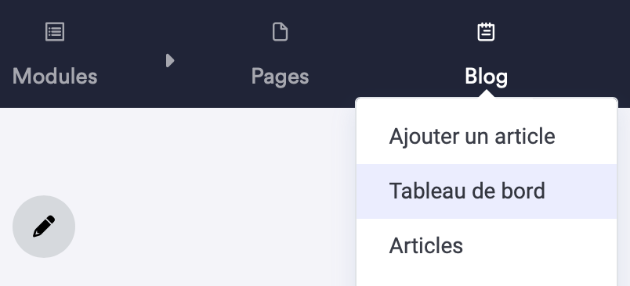The width and height of the screenshot is (630, 286).
Task: Add a new blog article via menu
Action: (472, 137)
